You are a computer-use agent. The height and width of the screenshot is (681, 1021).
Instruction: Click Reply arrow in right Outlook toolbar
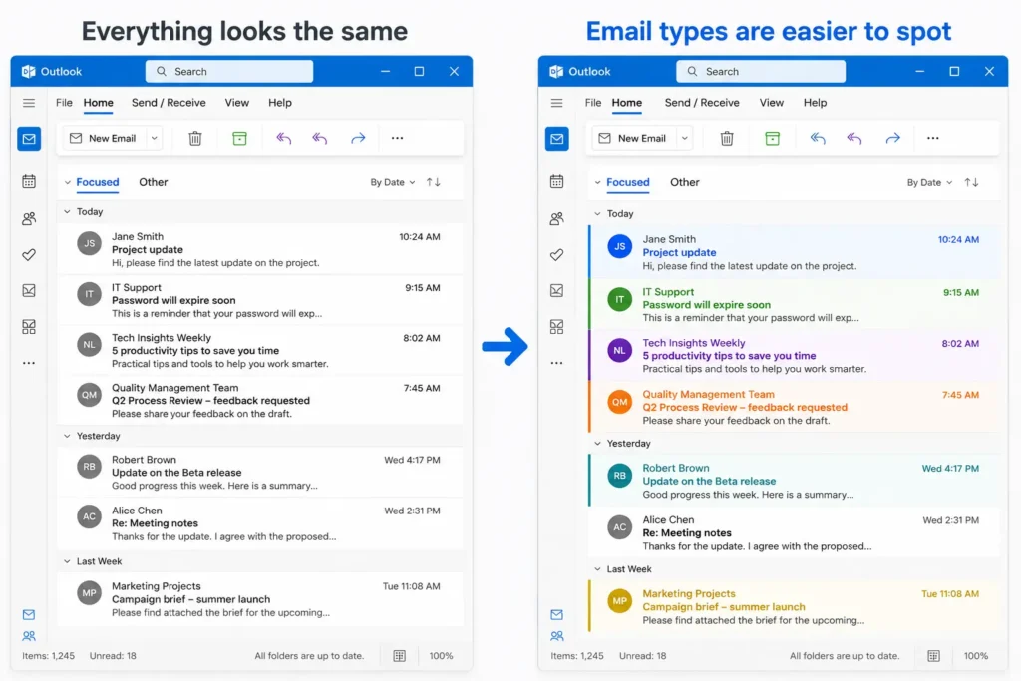[818, 138]
